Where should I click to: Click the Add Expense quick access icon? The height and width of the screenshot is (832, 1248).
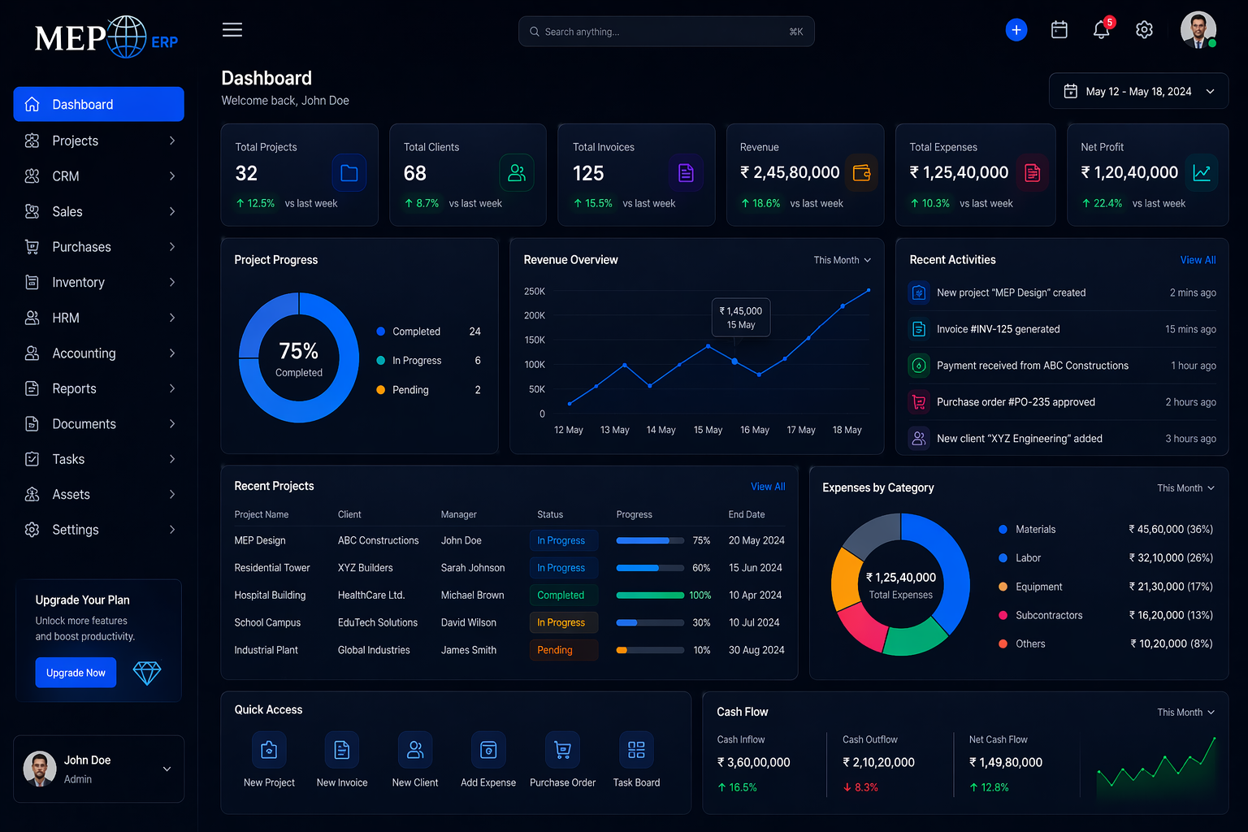[x=488, y=750]
